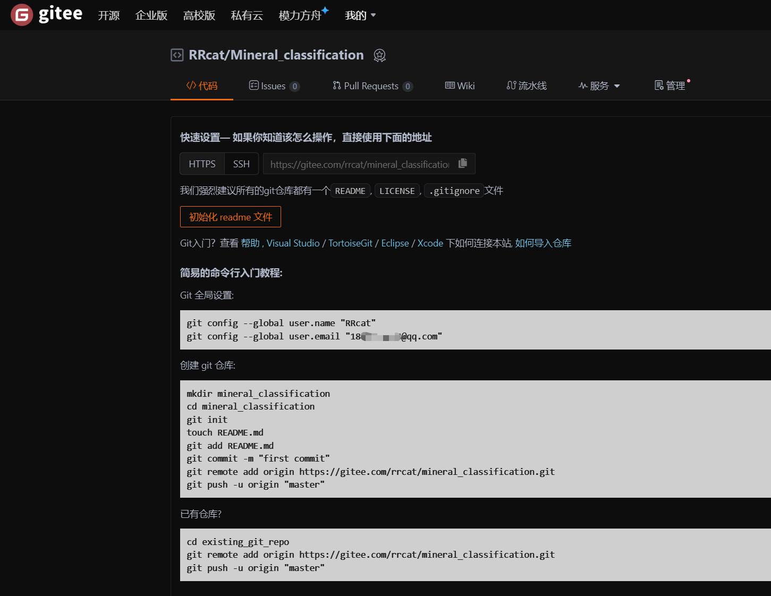Click the cd existing_git_repo line
This screenshot has width=771, height=596.
[238, 542]
